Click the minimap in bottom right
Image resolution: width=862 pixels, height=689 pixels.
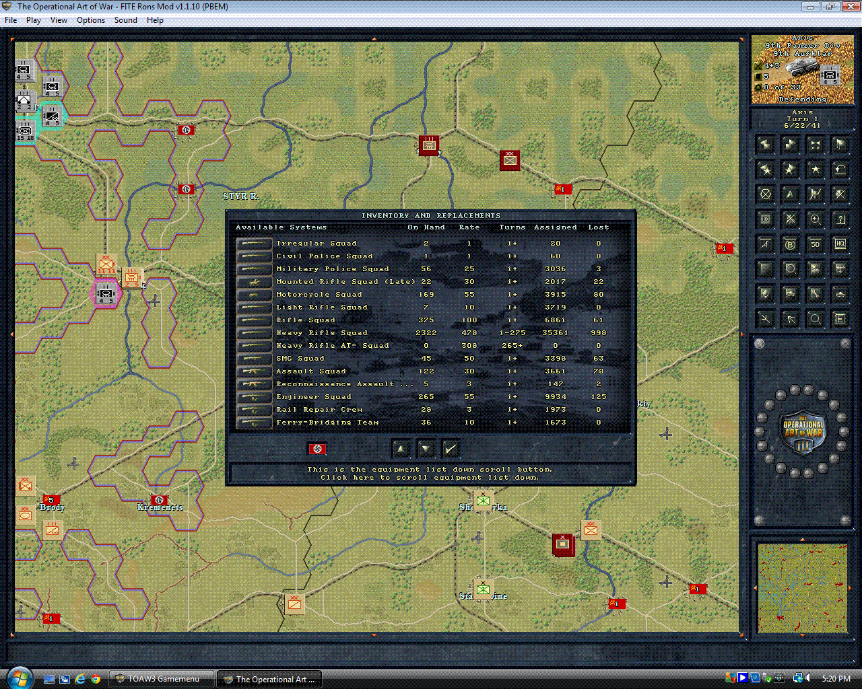click(x=801, y=587)
